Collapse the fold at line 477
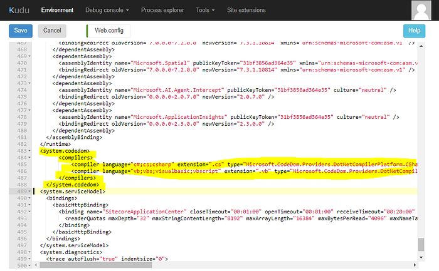Screen dimensions: 439x271 coord(29,110)
